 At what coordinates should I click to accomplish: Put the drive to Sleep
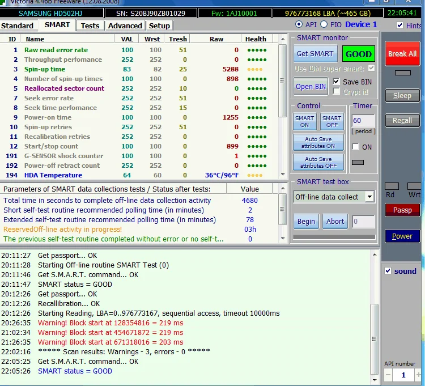pyautogui.click(x=402, y=96)
